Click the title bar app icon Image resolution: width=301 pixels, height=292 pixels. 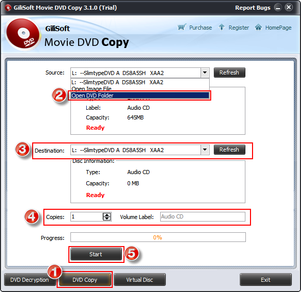(x=8, y=8)
